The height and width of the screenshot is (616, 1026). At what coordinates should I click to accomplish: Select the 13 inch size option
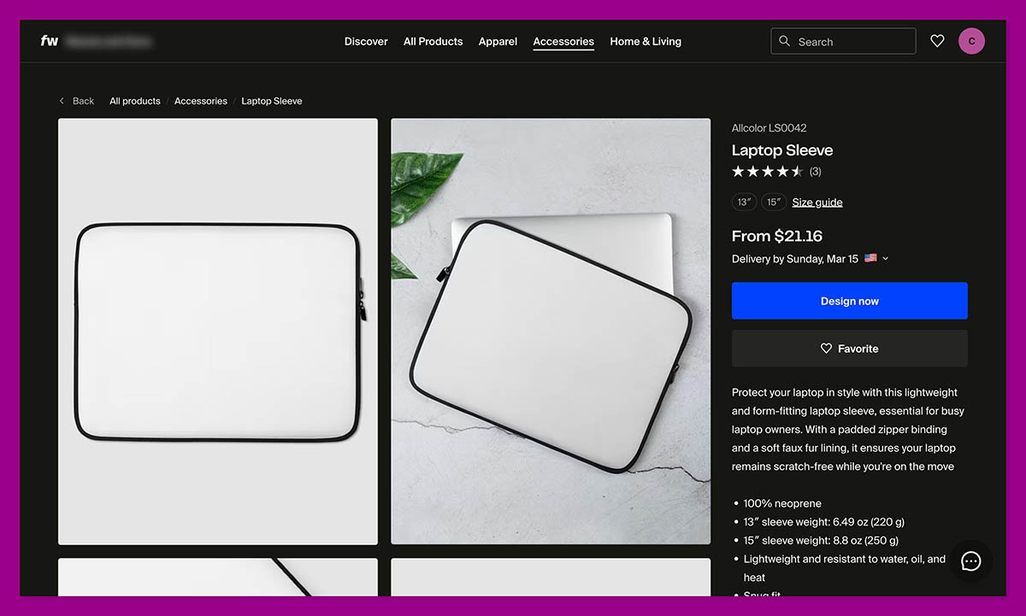[x=744, y=202]
